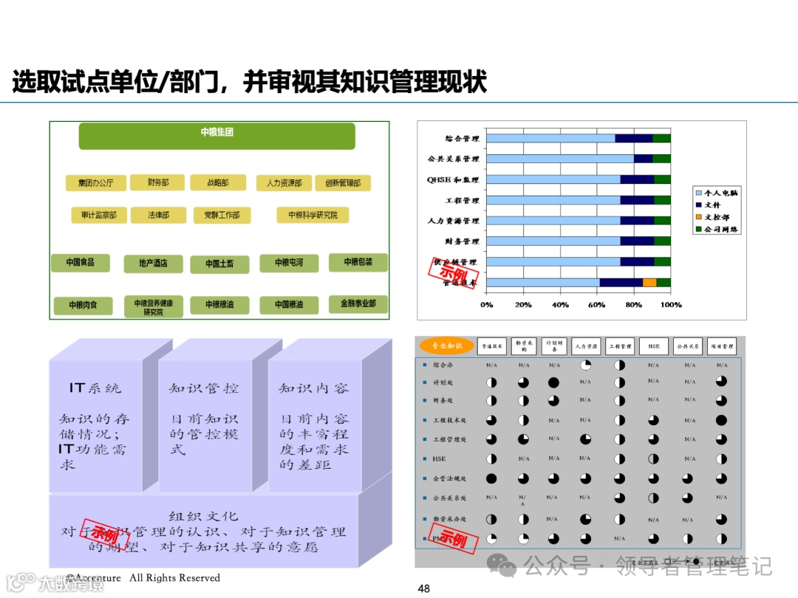Click full Harvey ball in 计划处 计划财务 cell
Viewport: 798px width, 598px height.
coord(553,382)
